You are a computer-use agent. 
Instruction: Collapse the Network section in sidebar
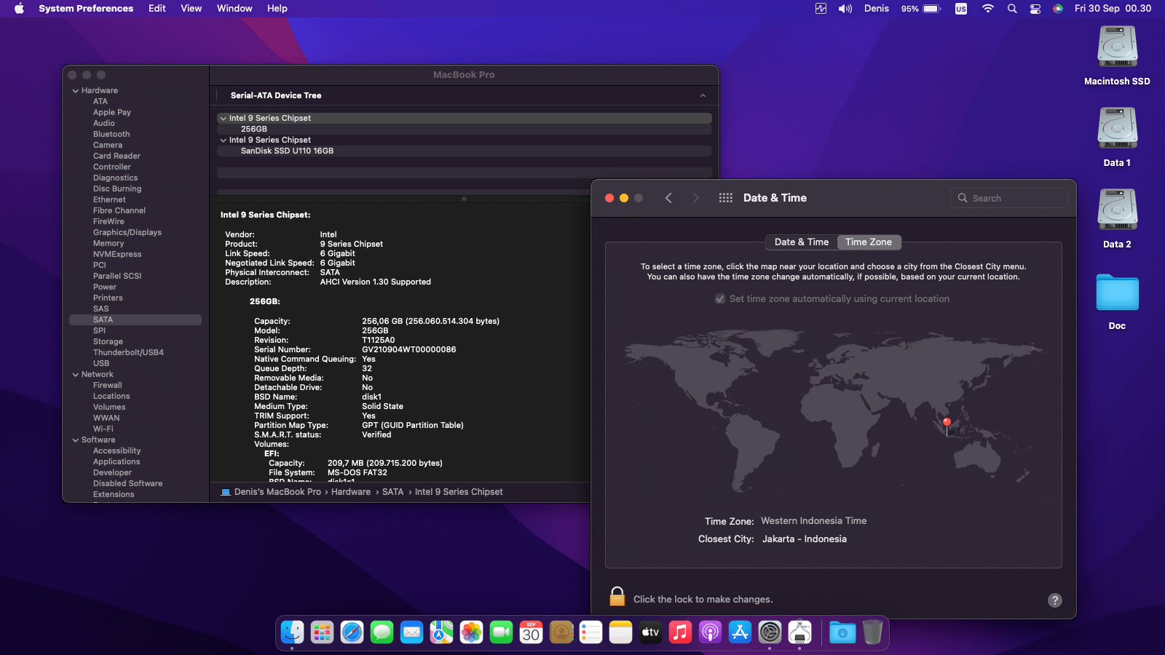(76, 375)
